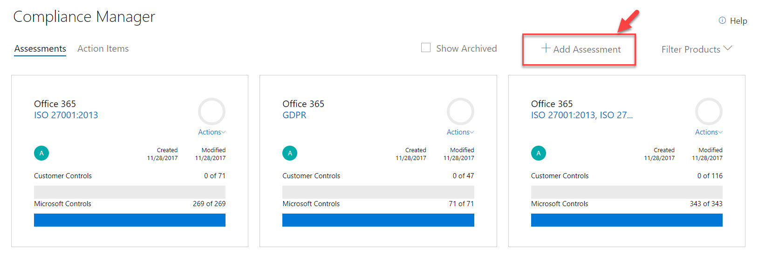Click the '269 of 269' count
The image size is (779, 255).
click(209, 204)
